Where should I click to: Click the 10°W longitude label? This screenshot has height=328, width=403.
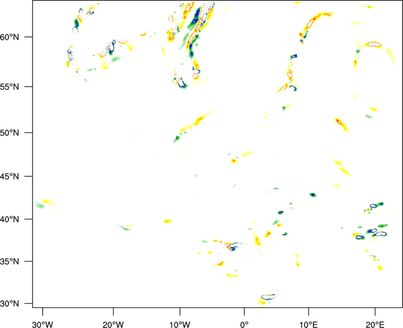[x=180, y=324]
